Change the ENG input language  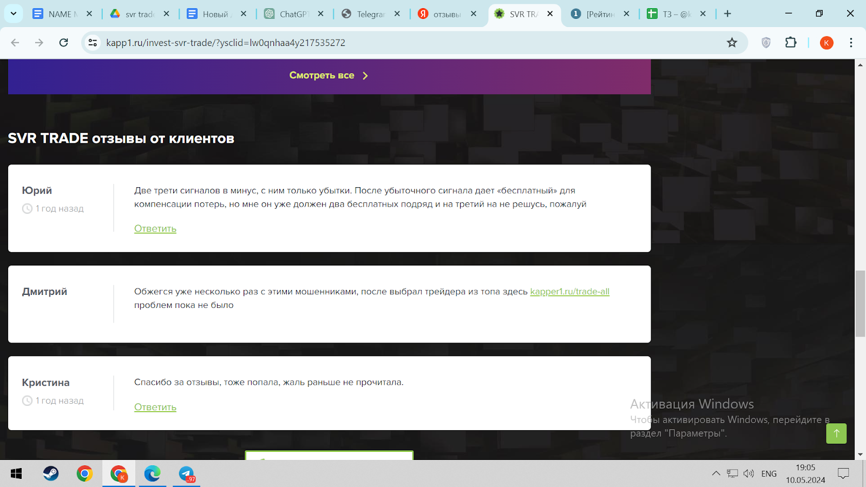[769, 474]
